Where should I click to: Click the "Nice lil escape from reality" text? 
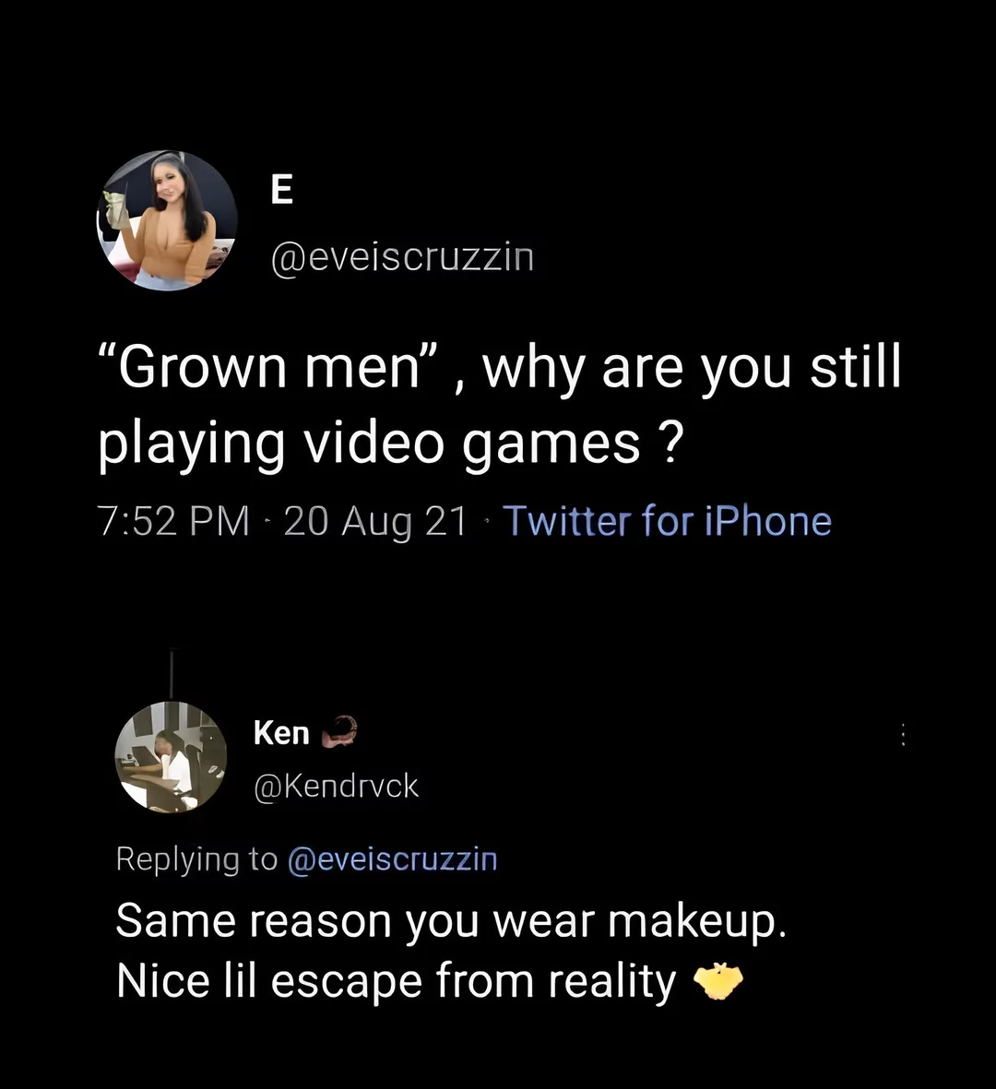coord(397,981)
